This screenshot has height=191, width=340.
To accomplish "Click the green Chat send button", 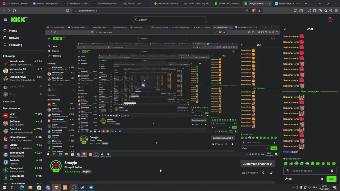I will [x=331, y=179].
